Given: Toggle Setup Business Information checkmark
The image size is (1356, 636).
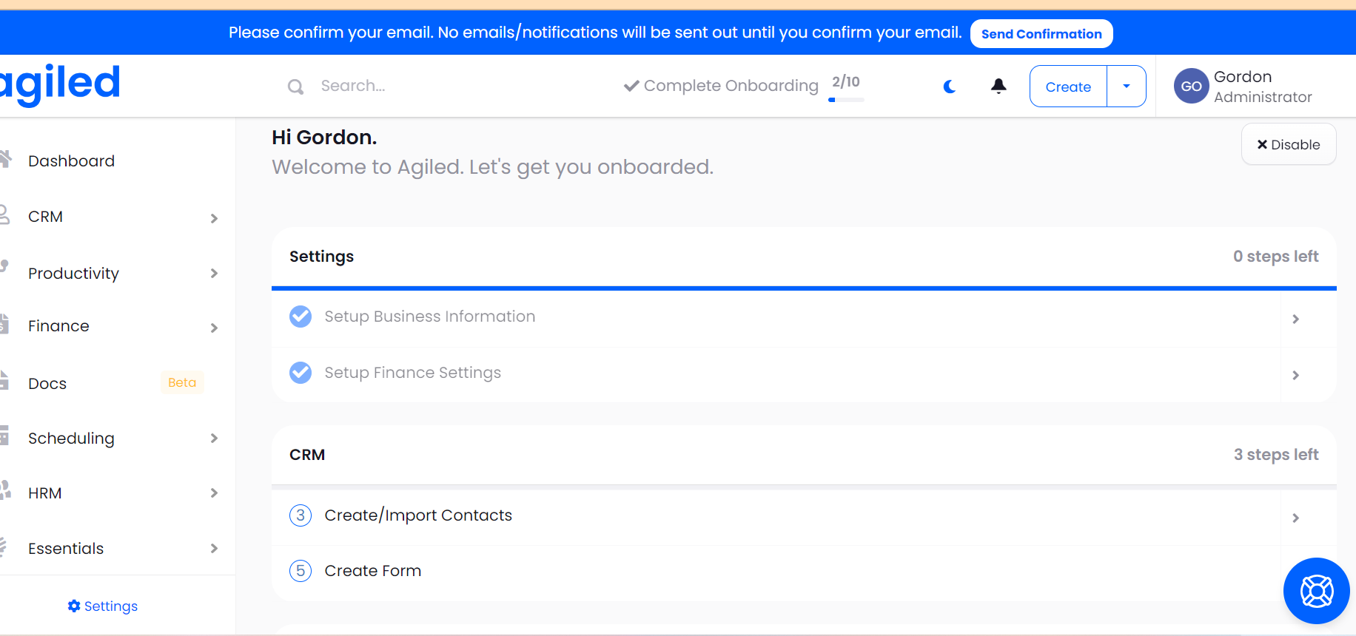Looking at the screenshot, I should pos(301,317).
